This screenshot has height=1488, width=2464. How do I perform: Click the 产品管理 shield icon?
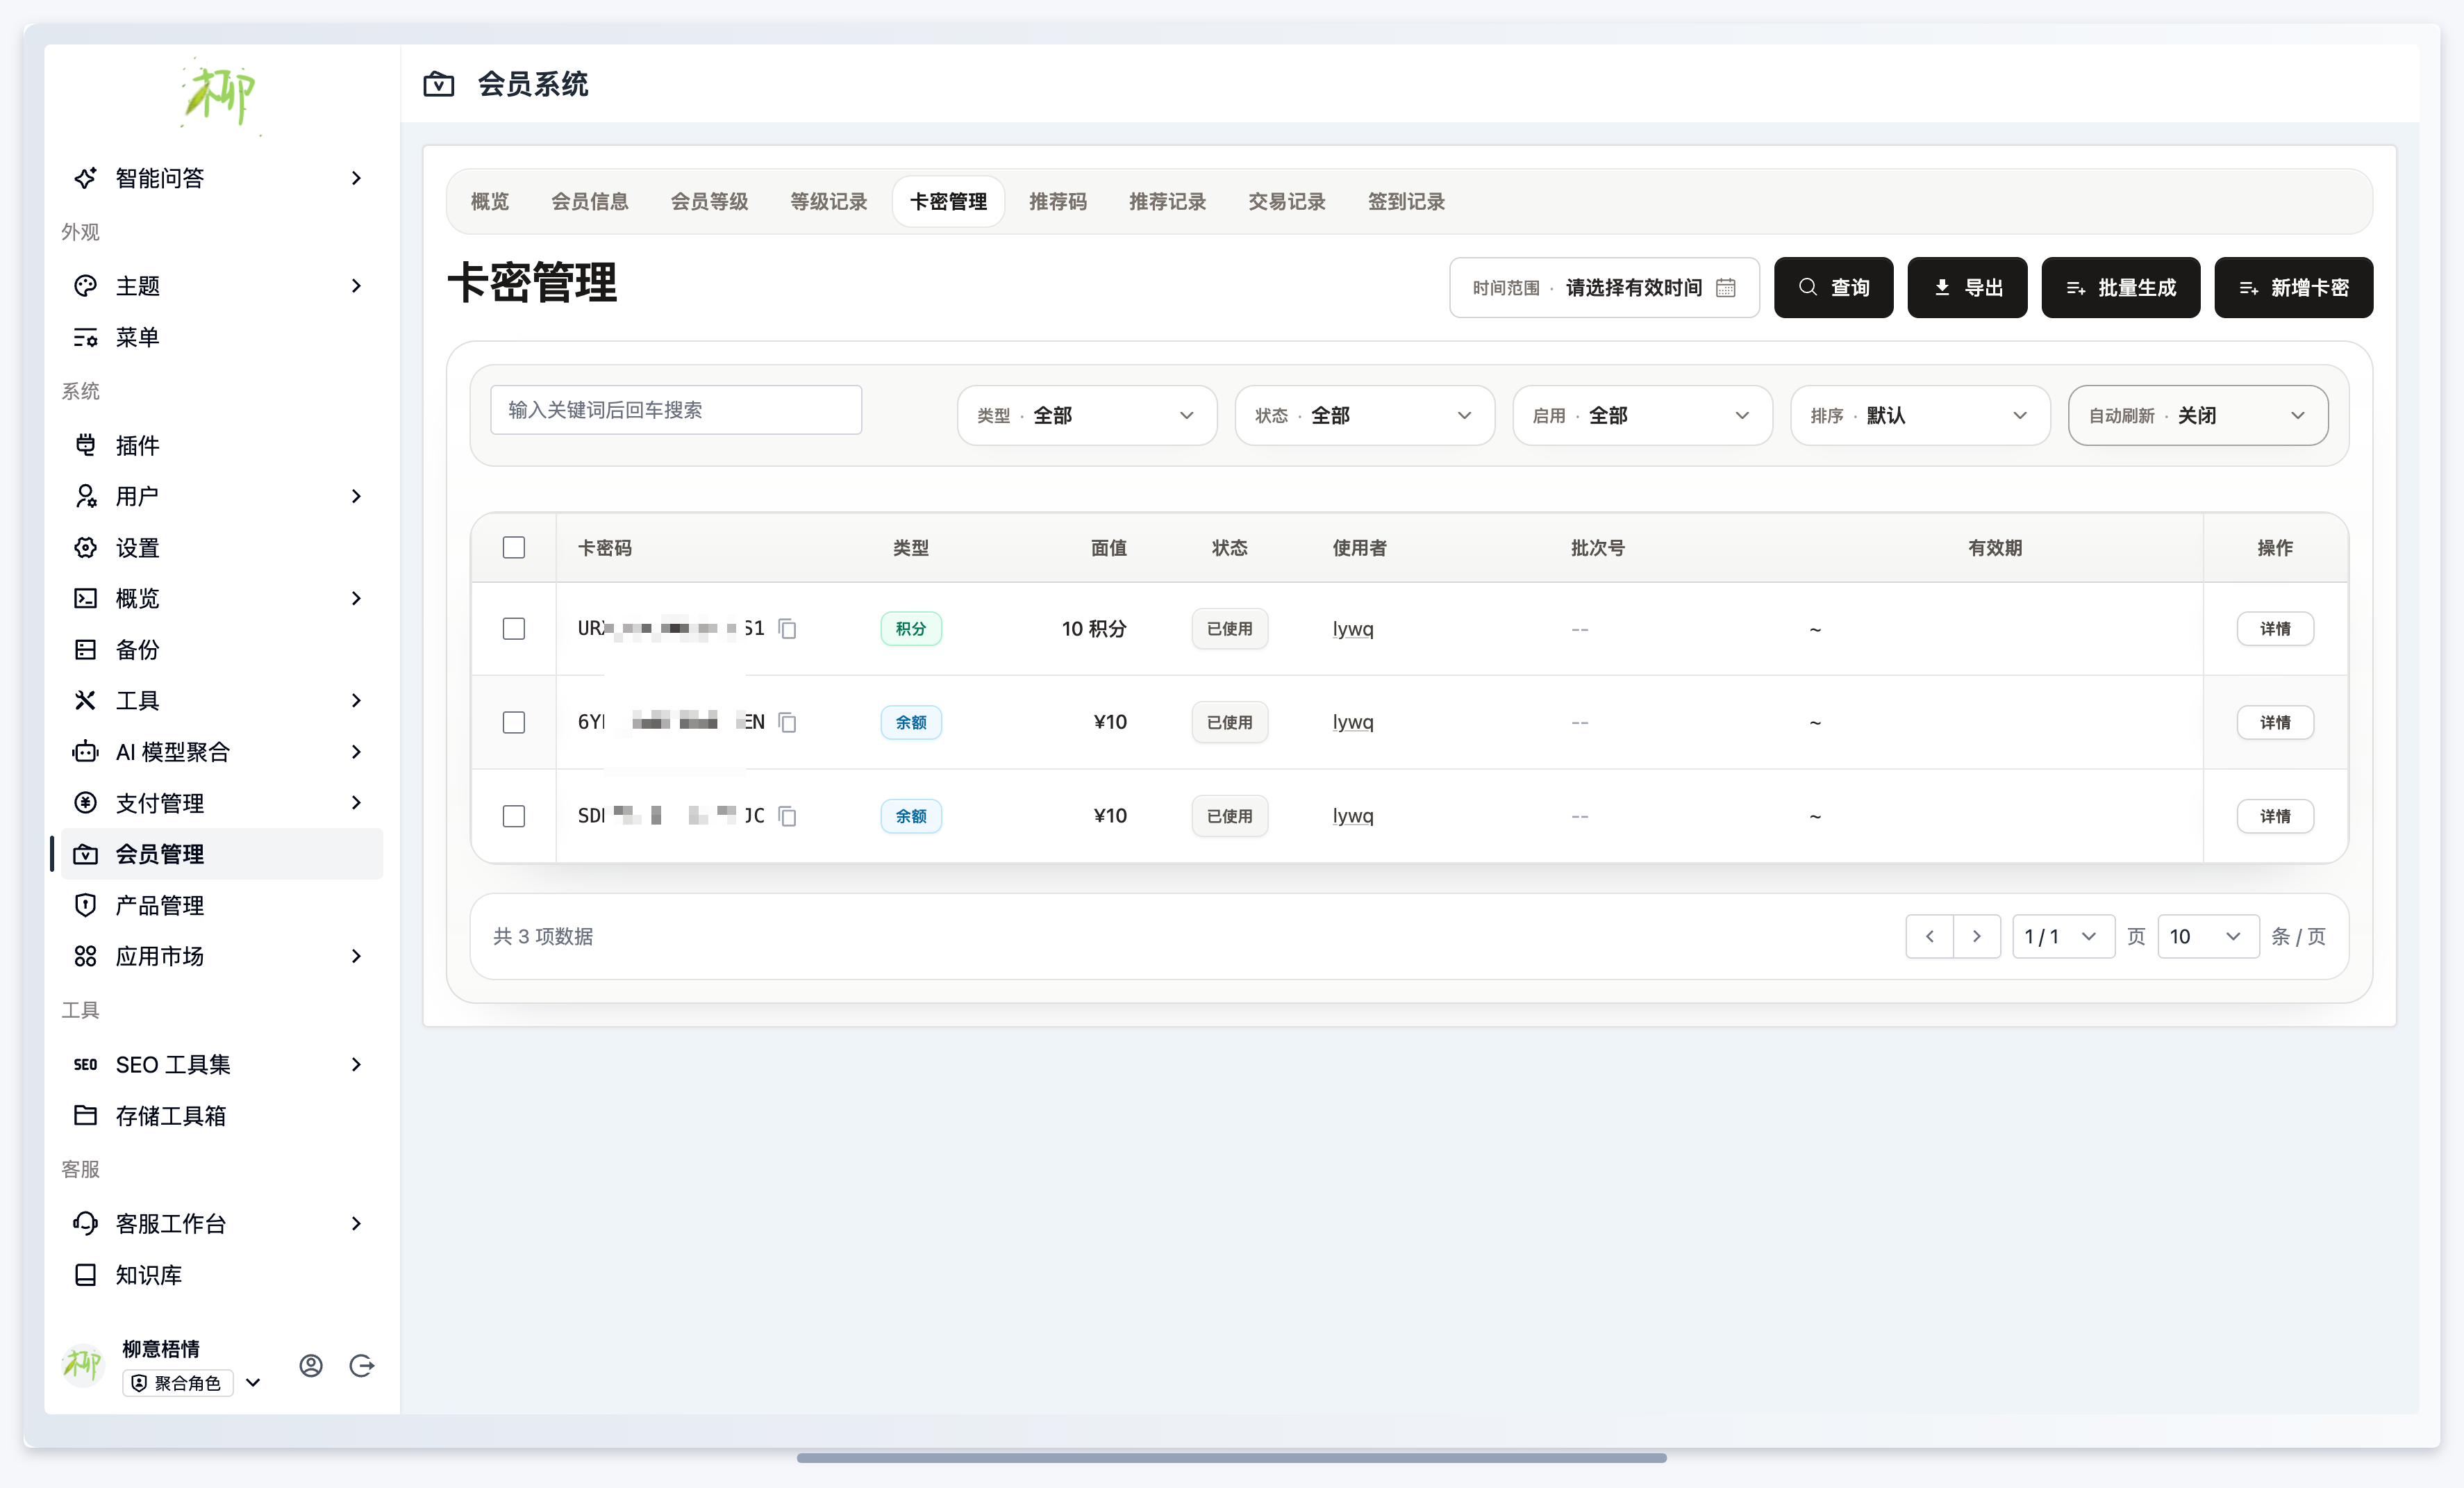[x=86, y=905]
